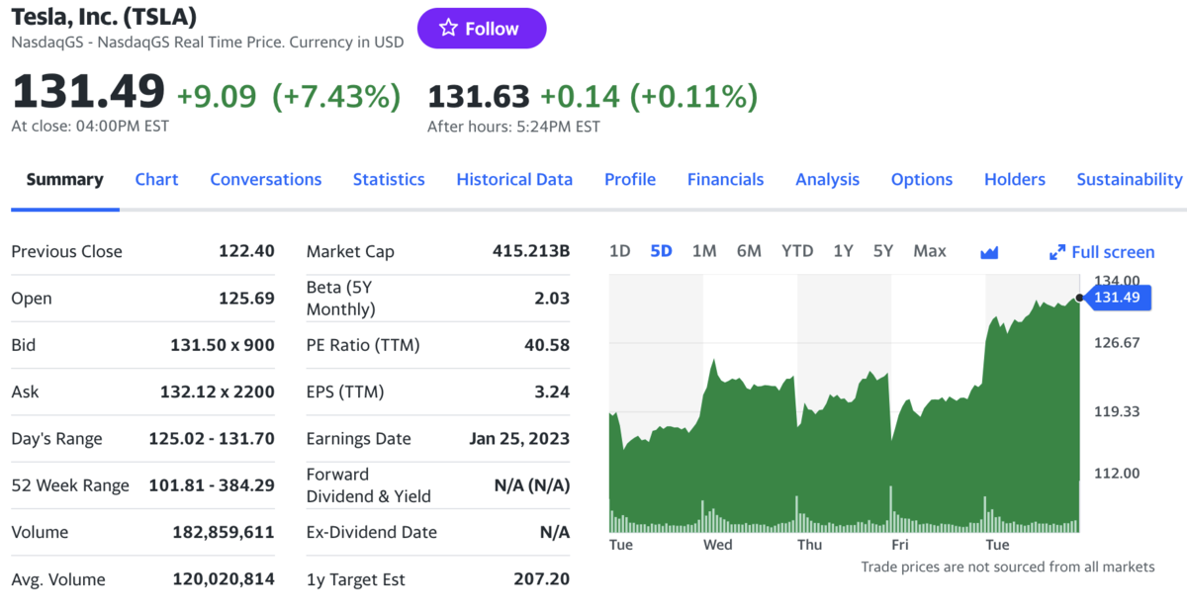
Task: Switch chart range to 6M
Action: pos(749,251)
